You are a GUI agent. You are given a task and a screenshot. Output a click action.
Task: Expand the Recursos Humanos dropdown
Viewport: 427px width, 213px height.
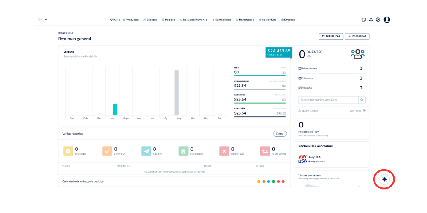coord(195,20)
